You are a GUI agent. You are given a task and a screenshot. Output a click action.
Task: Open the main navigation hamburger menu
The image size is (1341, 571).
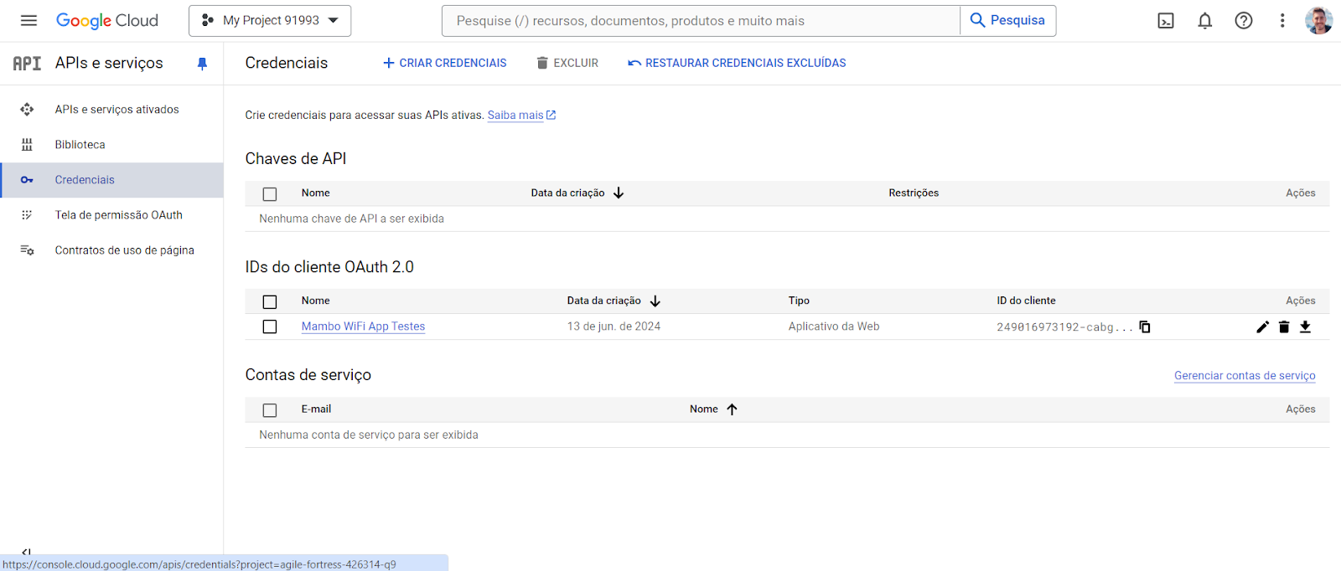28,20
